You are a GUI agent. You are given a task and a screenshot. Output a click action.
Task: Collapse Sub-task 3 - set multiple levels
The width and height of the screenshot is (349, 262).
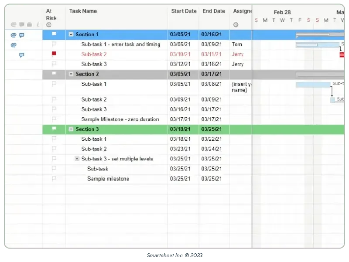[x=77, y=159]
